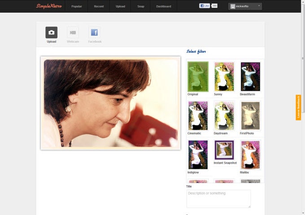Viewport: 305px width, 215px height.
Task: Click the Title description text field
Action: (218, 199)
